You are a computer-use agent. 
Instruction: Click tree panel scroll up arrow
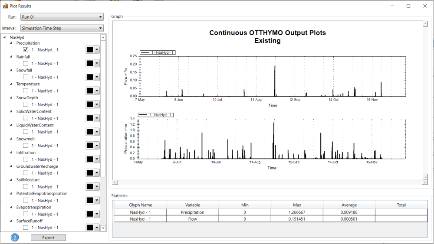coord(103,37)
